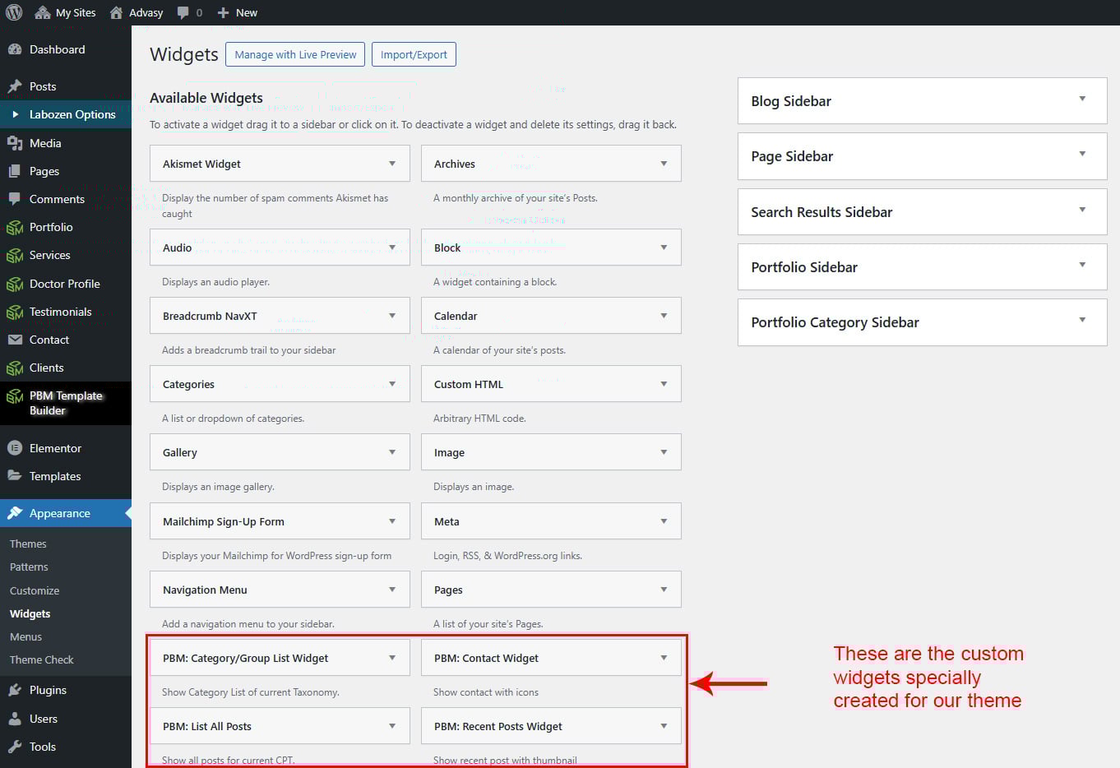
Task: Expand the Akismet Widget dropdown arrow
Action: [x=392, y=164]
